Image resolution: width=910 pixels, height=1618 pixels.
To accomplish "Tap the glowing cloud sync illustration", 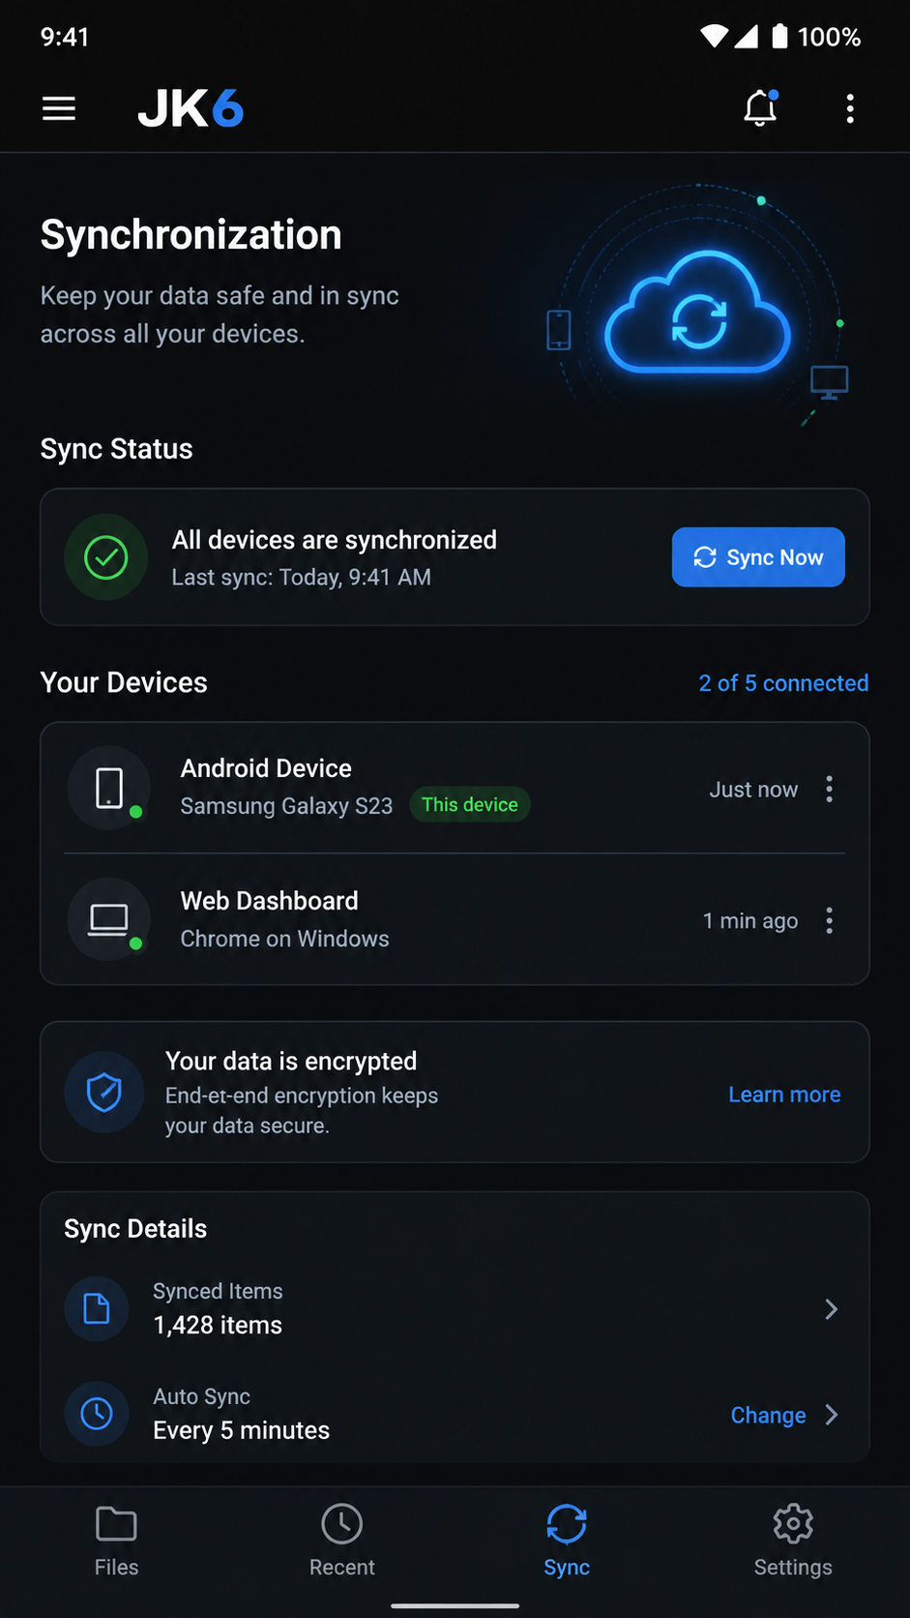I will click(x=697, y=312).
